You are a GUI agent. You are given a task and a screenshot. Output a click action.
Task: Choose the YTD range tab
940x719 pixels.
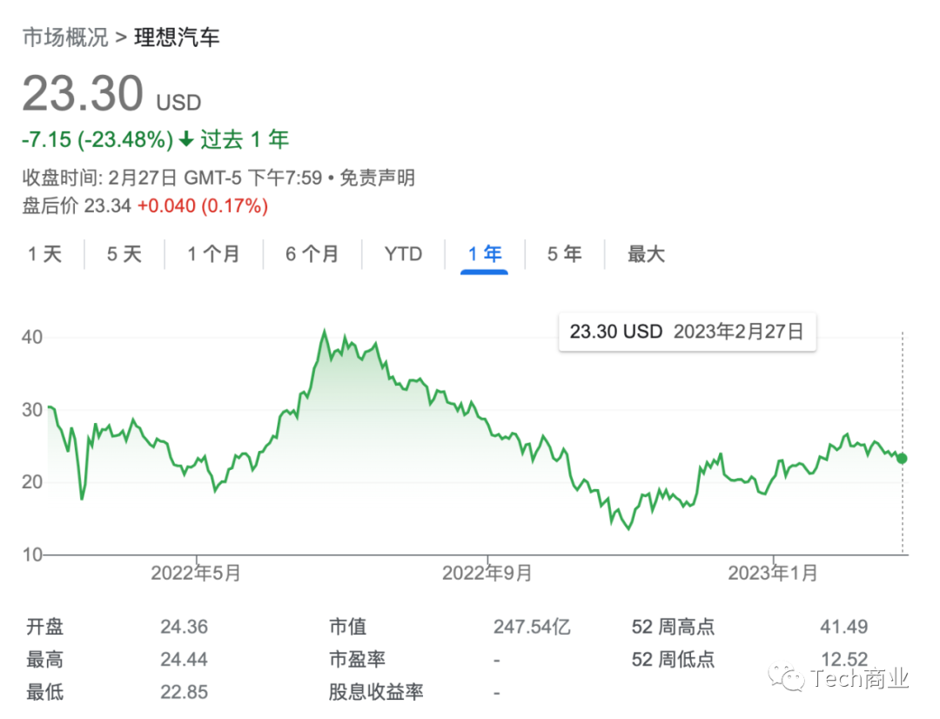point(403,253)
